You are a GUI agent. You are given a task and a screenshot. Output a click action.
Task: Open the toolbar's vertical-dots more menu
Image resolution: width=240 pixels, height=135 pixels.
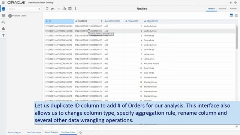click(x=76, y=9)
